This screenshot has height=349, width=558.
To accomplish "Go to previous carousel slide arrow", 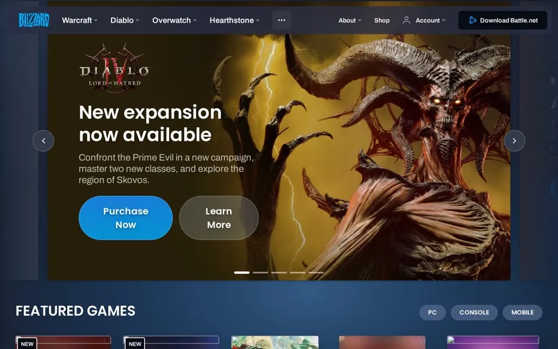I will 44,141.
